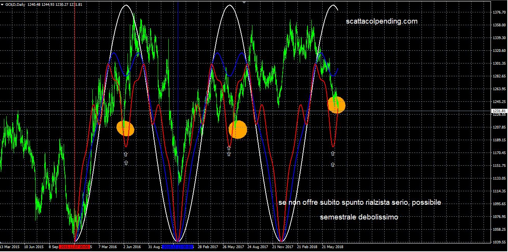Screen dimensions: 508x252
Task: Click the upper up arrow under the 2016 trough
Action: pos(126,154)
